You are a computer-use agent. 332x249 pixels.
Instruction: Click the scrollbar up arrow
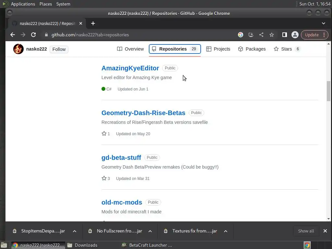(329, 44)
